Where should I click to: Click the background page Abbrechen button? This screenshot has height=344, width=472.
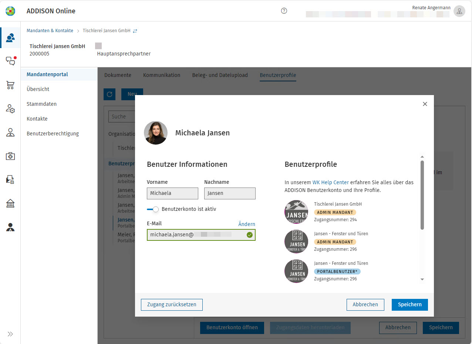pos(398,327)
